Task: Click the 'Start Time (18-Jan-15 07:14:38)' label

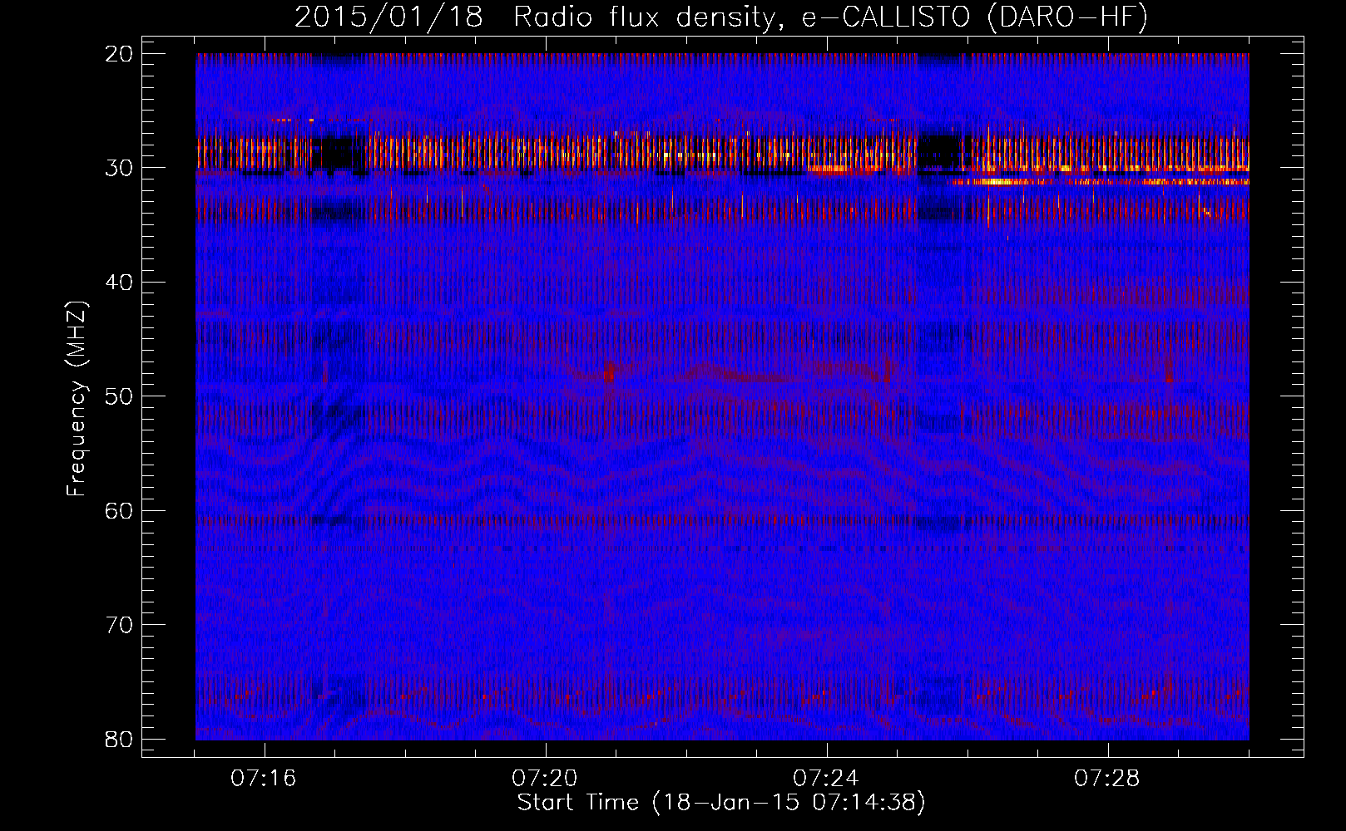Action: point(721,803)
